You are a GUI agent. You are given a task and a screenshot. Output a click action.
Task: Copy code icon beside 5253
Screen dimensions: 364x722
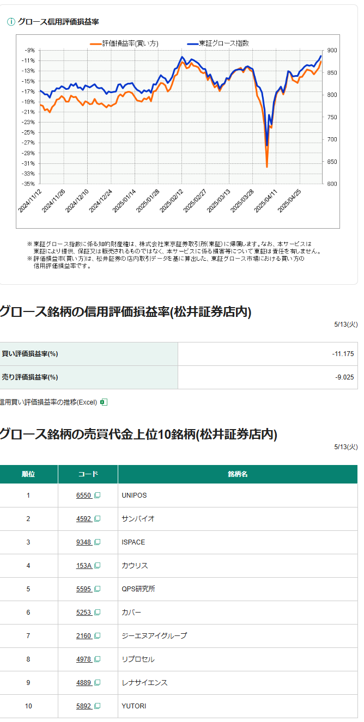pyautogui.click(x=98, y=613)
